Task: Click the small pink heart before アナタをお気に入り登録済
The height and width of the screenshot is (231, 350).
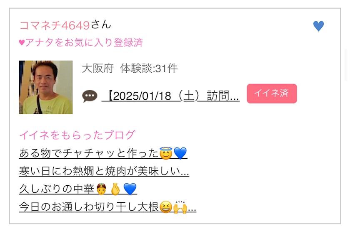Action: pyautogui.click(x=22, y=42)
